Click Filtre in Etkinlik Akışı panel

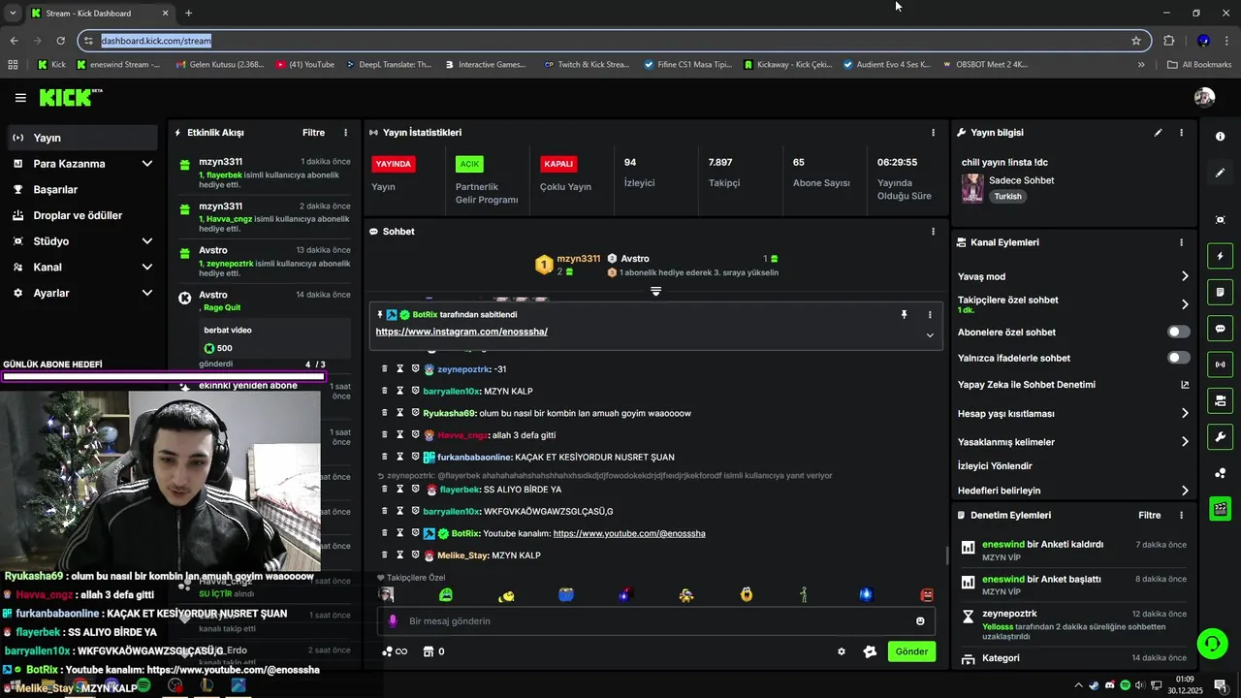(x=313, y=133)
